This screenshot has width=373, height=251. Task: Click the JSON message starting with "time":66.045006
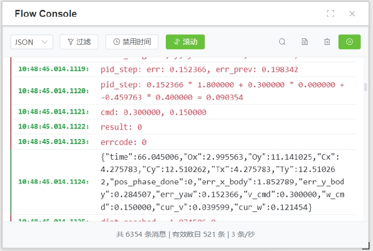tap(223, 182)
